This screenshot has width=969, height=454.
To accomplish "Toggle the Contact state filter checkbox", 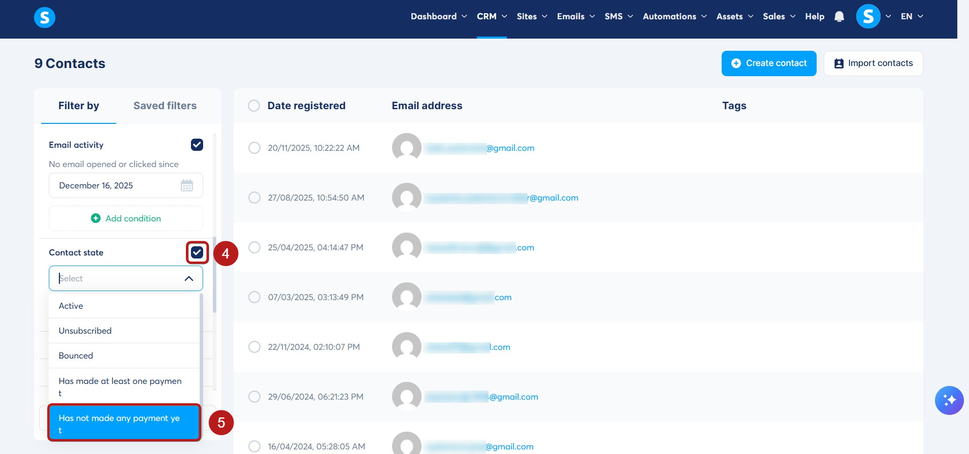I will 197,252.
